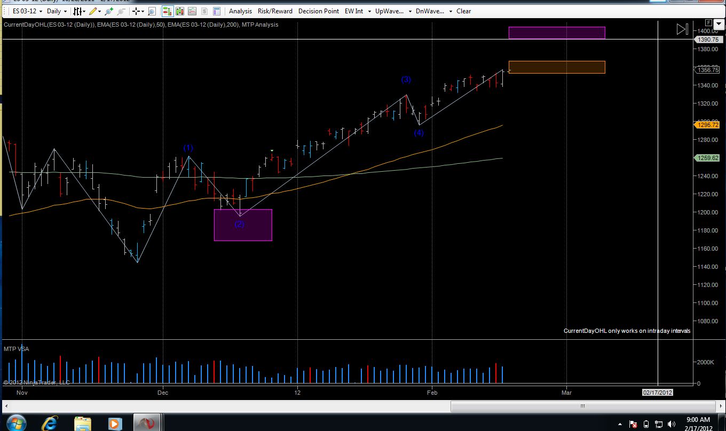Select Decision Point in toolbar
The width and height of the screenshot is (726, 431).
pyautogui.click(x=319, y=11)
